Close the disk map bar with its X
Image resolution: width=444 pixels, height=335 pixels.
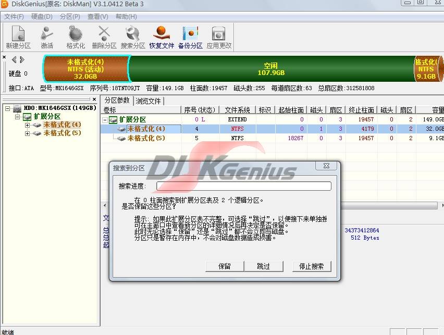pyautogui.click(x=4, y=57)
